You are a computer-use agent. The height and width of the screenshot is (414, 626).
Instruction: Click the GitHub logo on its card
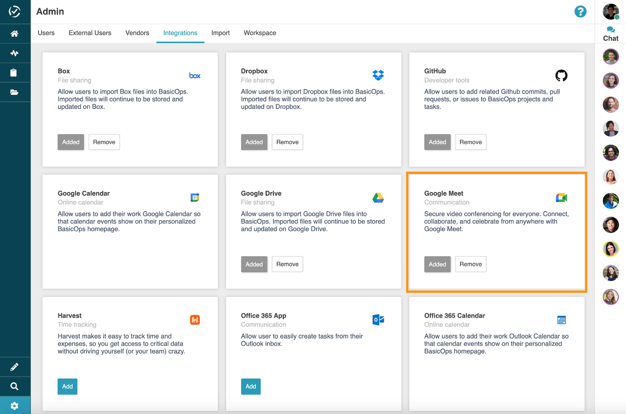click(x=562, y=75)
